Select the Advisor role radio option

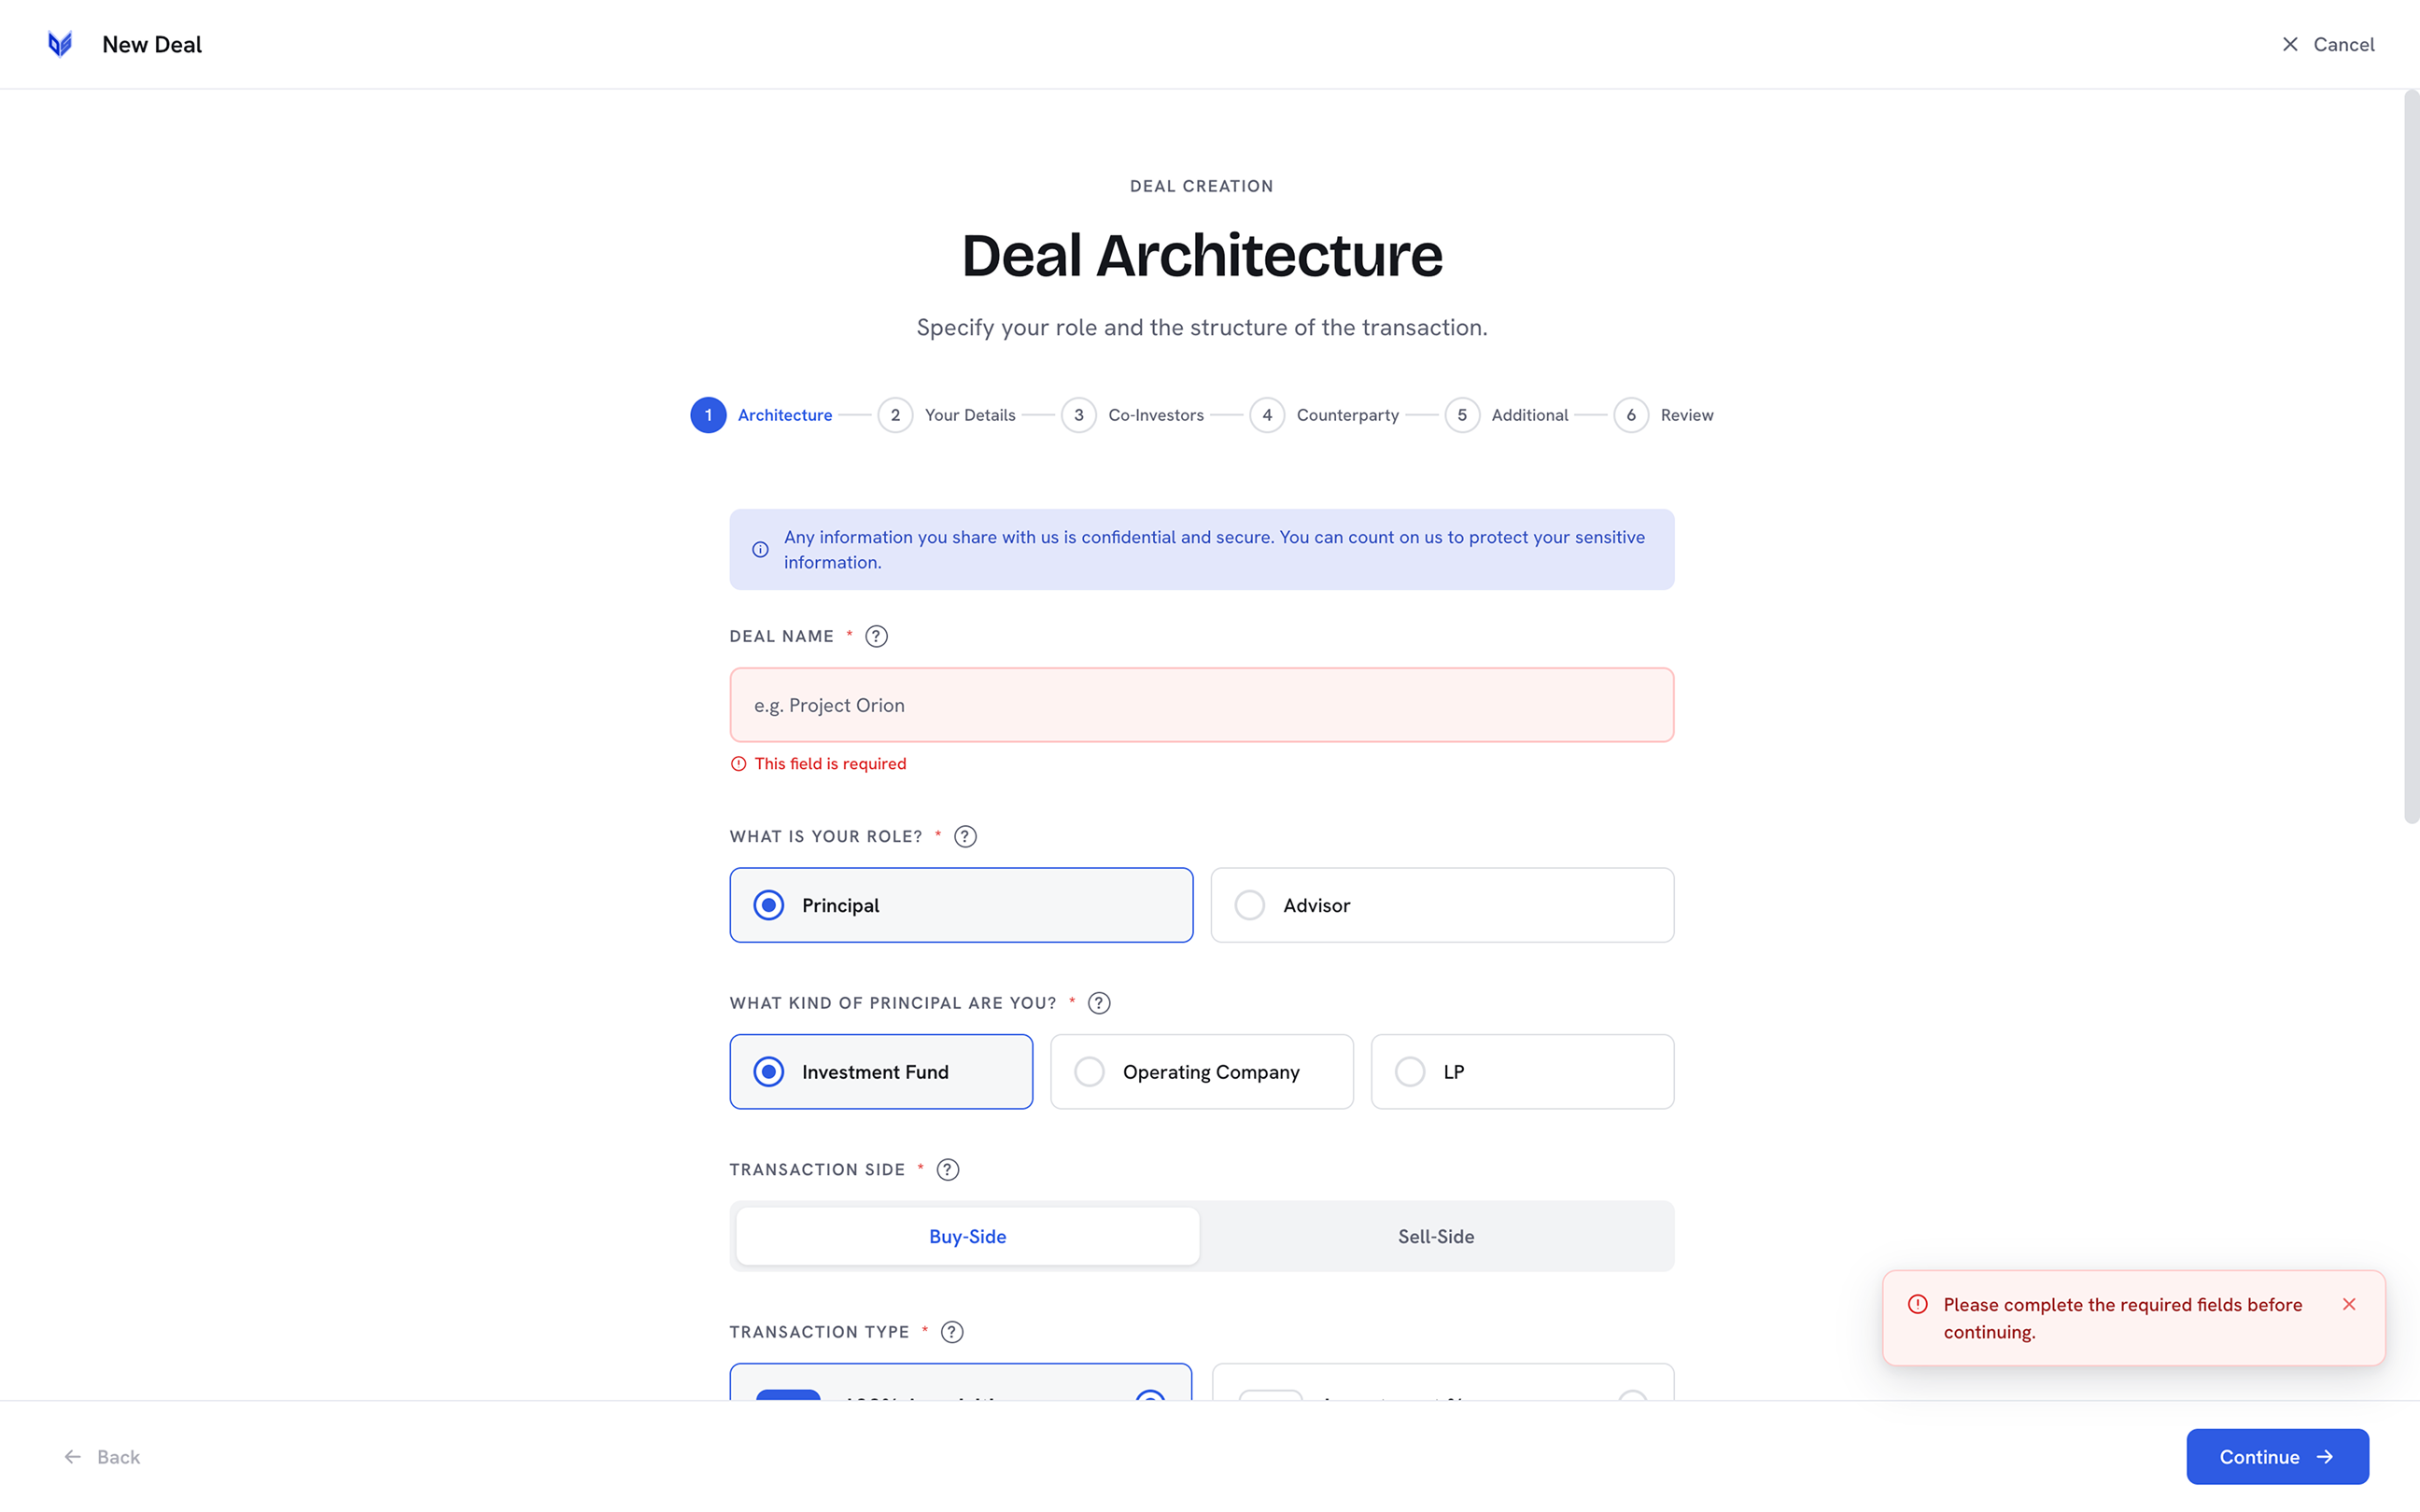[1442, 905]
